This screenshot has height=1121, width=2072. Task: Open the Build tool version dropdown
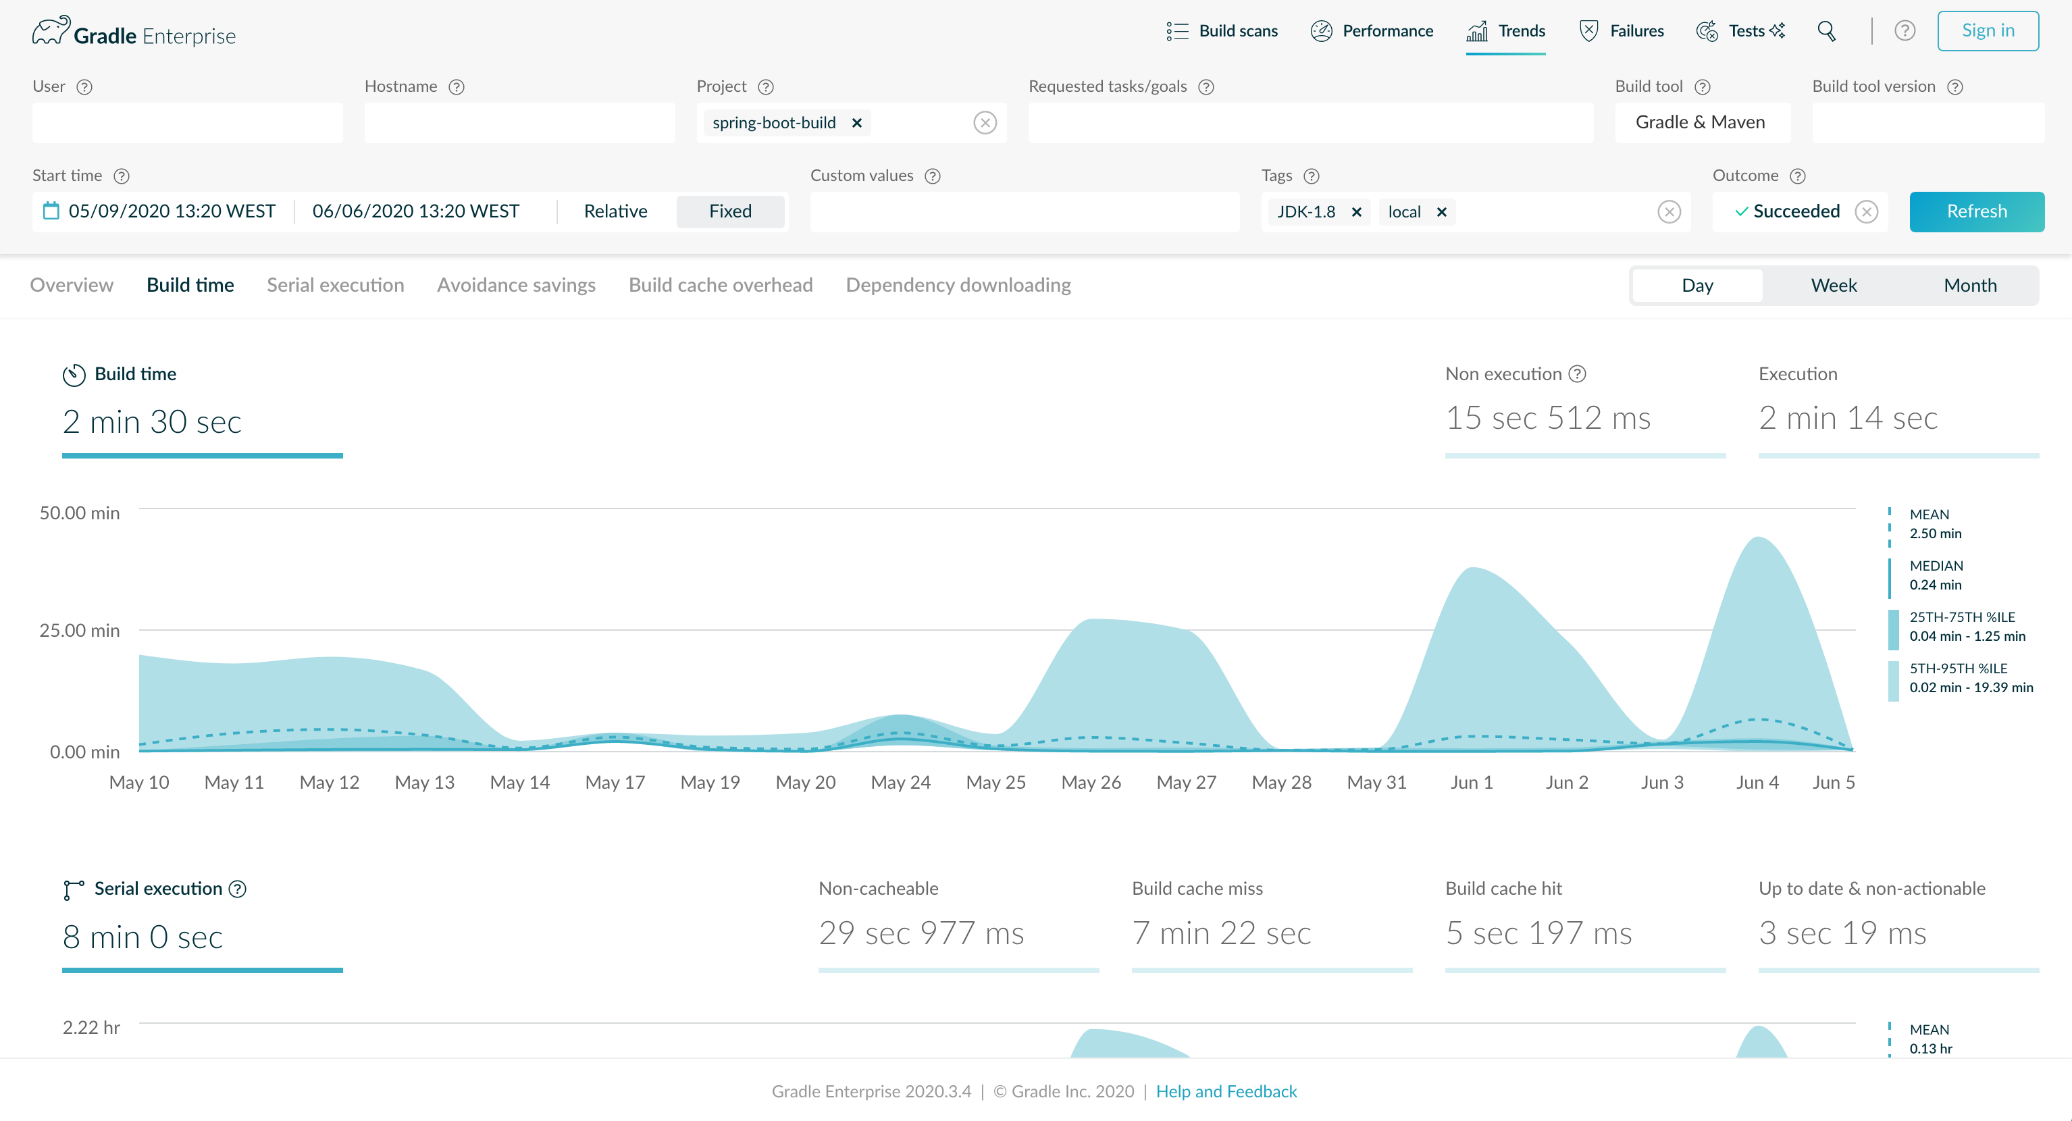click(x=1927, y=122)
